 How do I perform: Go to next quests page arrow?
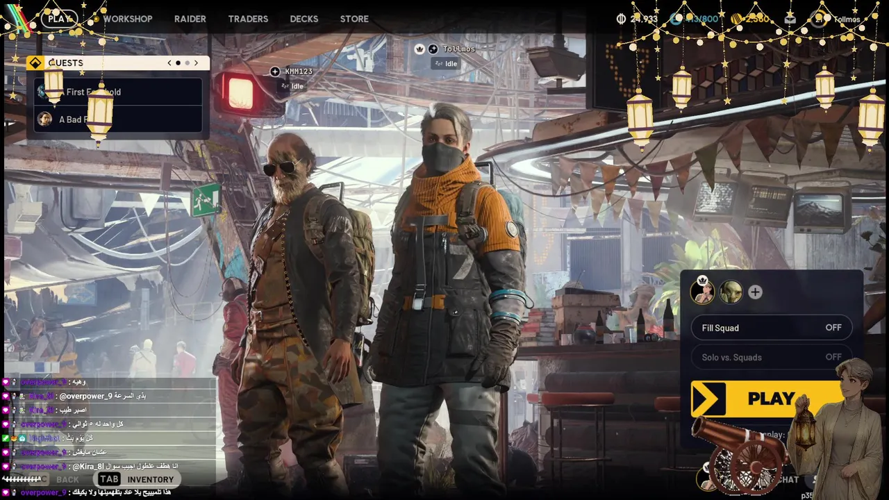pyautogui.click(x=196, y=62)
